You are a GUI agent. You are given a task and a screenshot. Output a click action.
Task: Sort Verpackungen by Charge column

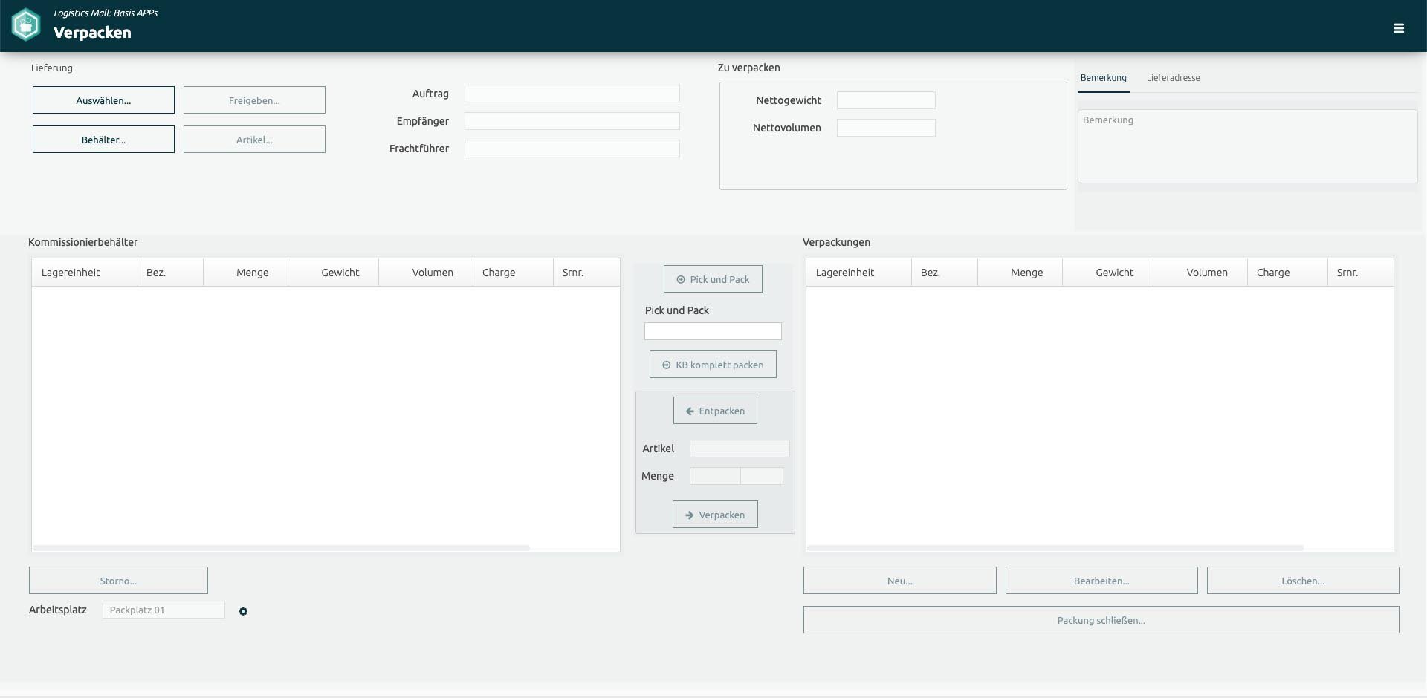click(x=1287, y=273)
